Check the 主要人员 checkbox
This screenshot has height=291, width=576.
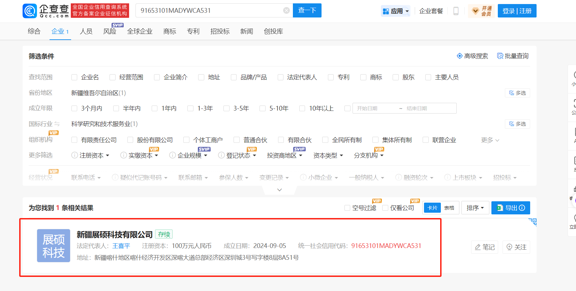point(428,77)
